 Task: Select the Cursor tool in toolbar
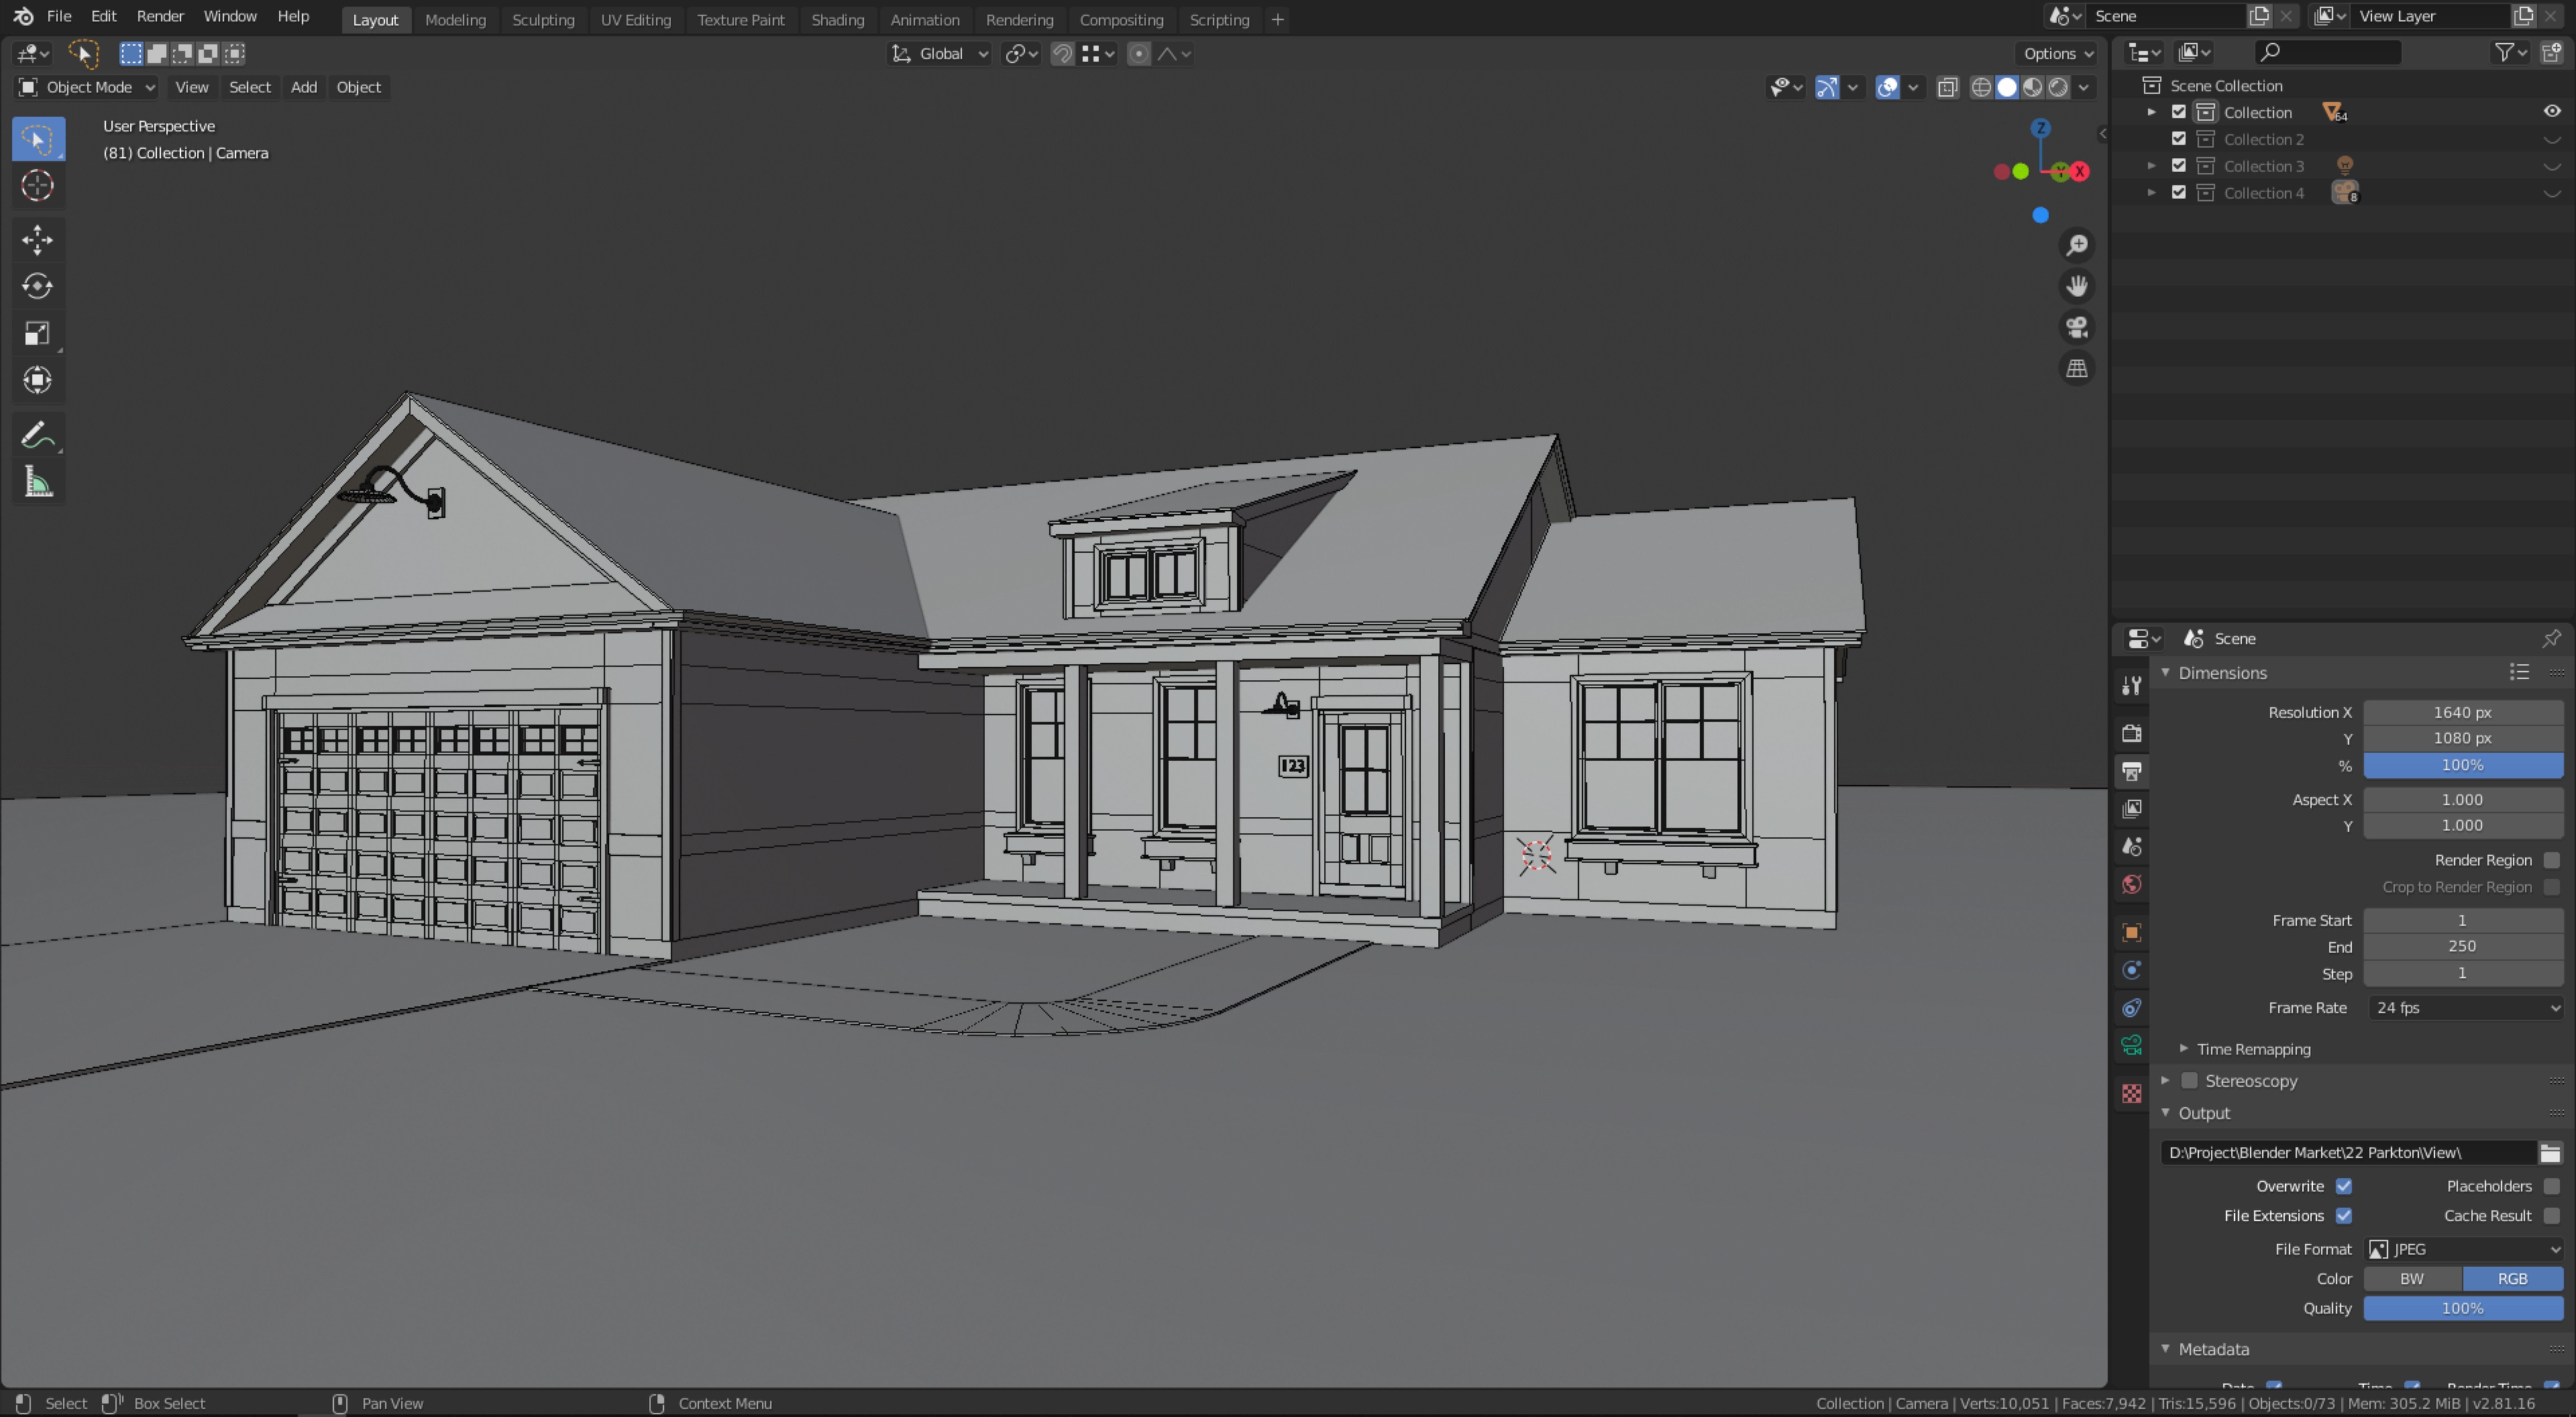[38, 186]
